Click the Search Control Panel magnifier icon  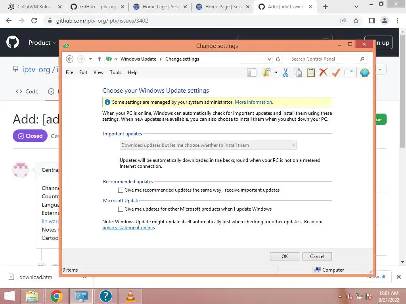pyautogui.click(x=362, y=59)
